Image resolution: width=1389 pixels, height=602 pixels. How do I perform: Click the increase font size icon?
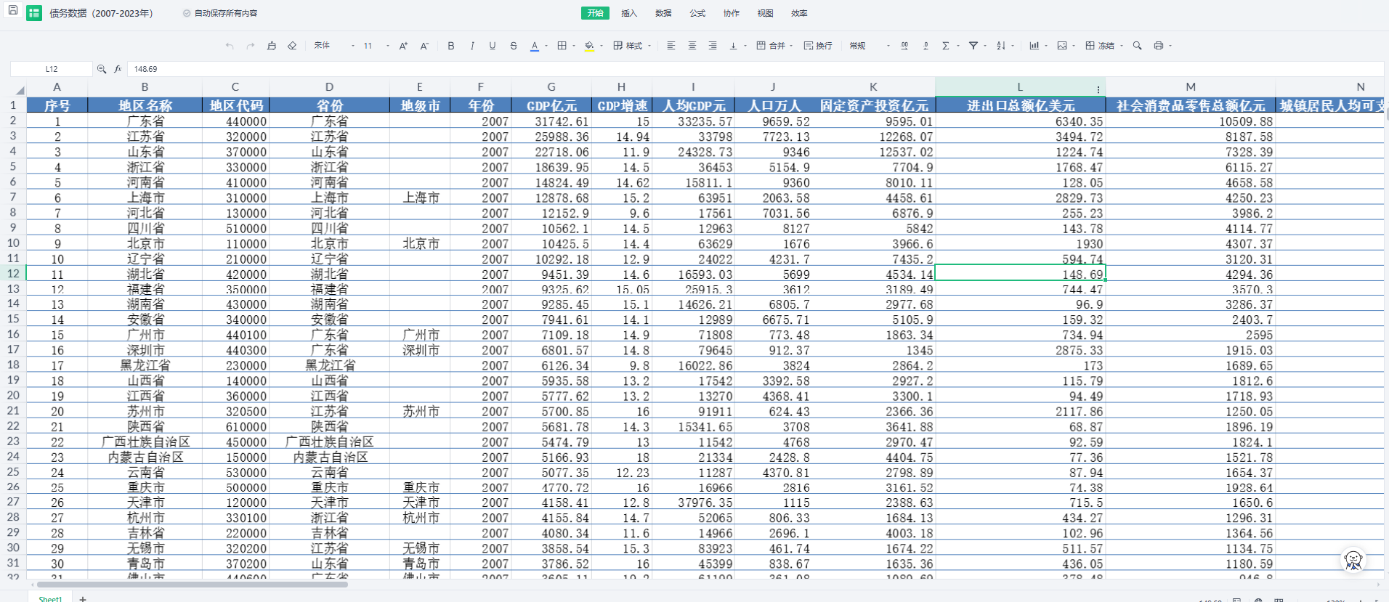pyautogui.click(x=403, y=46)
